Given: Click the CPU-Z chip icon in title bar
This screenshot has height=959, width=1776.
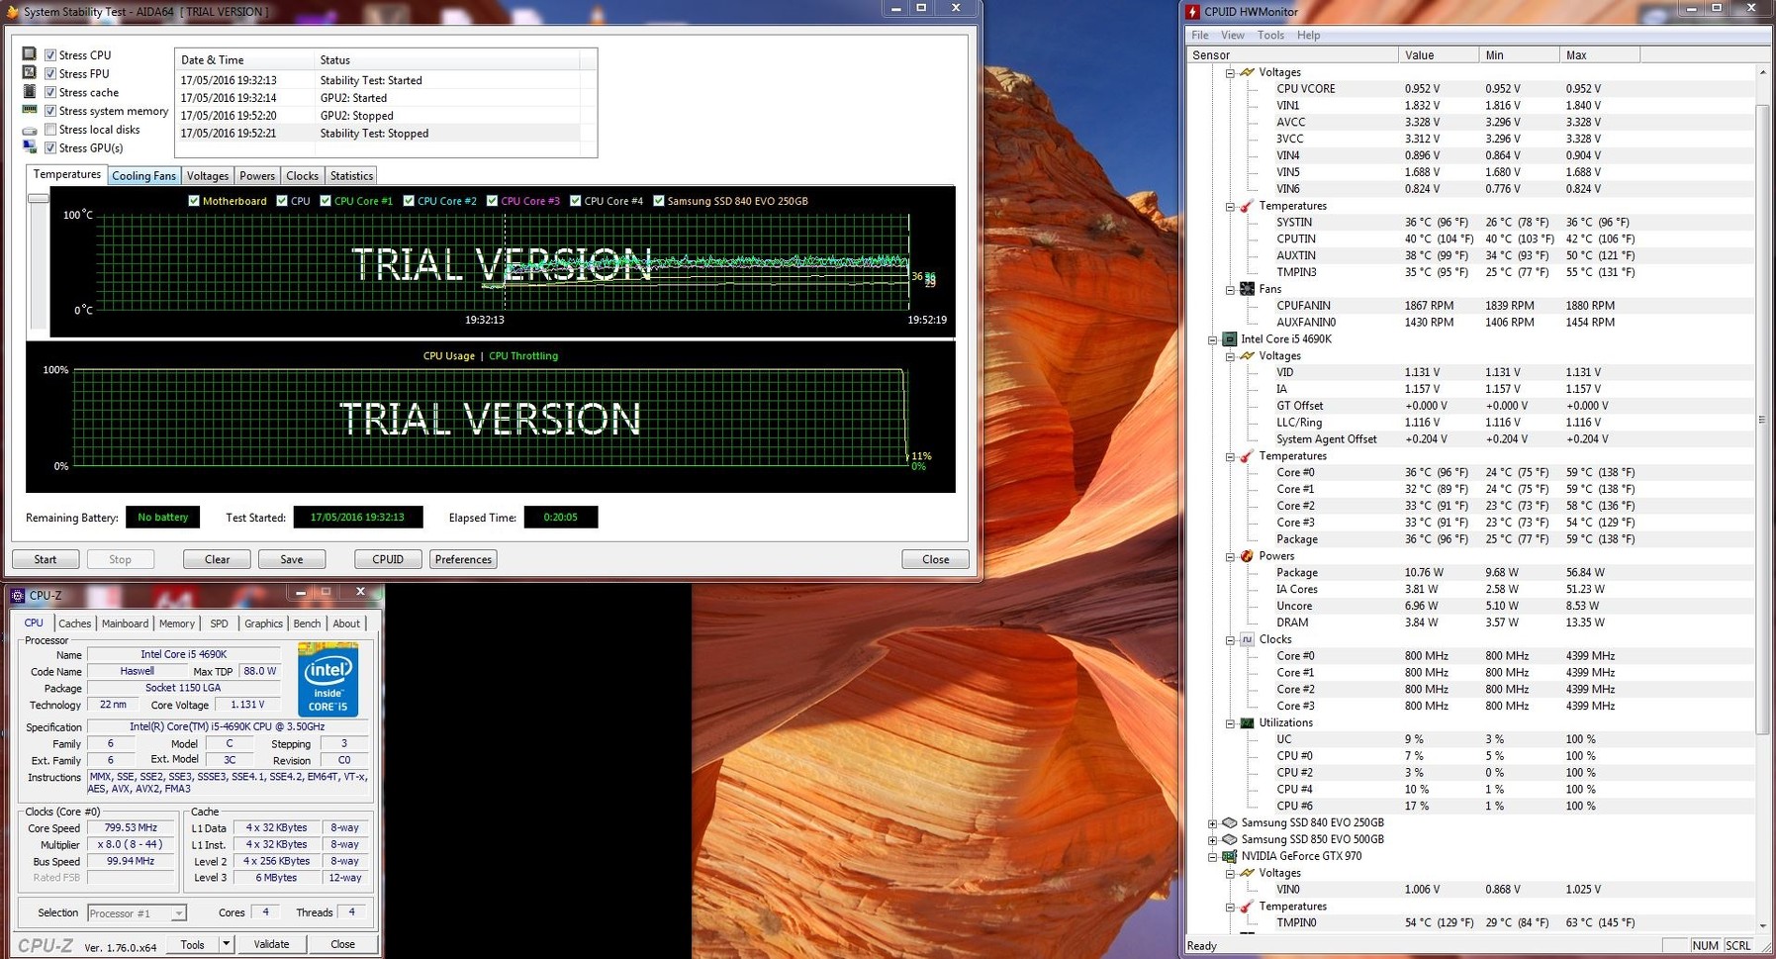Looking at the screenshot, I should tap(18, 595).
